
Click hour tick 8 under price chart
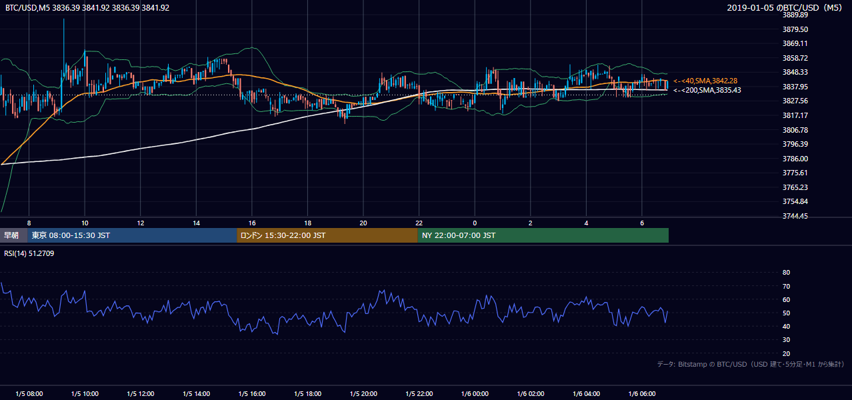29,222
